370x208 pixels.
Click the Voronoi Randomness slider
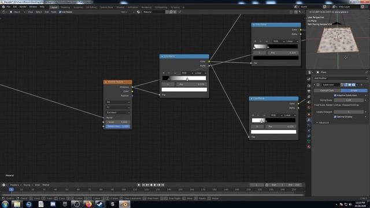tap(118, 127)
